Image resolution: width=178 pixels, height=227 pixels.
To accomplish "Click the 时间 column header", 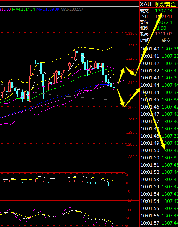I will tap(145, 41).
